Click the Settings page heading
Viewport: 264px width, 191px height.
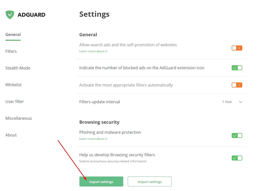coord(94,14)
